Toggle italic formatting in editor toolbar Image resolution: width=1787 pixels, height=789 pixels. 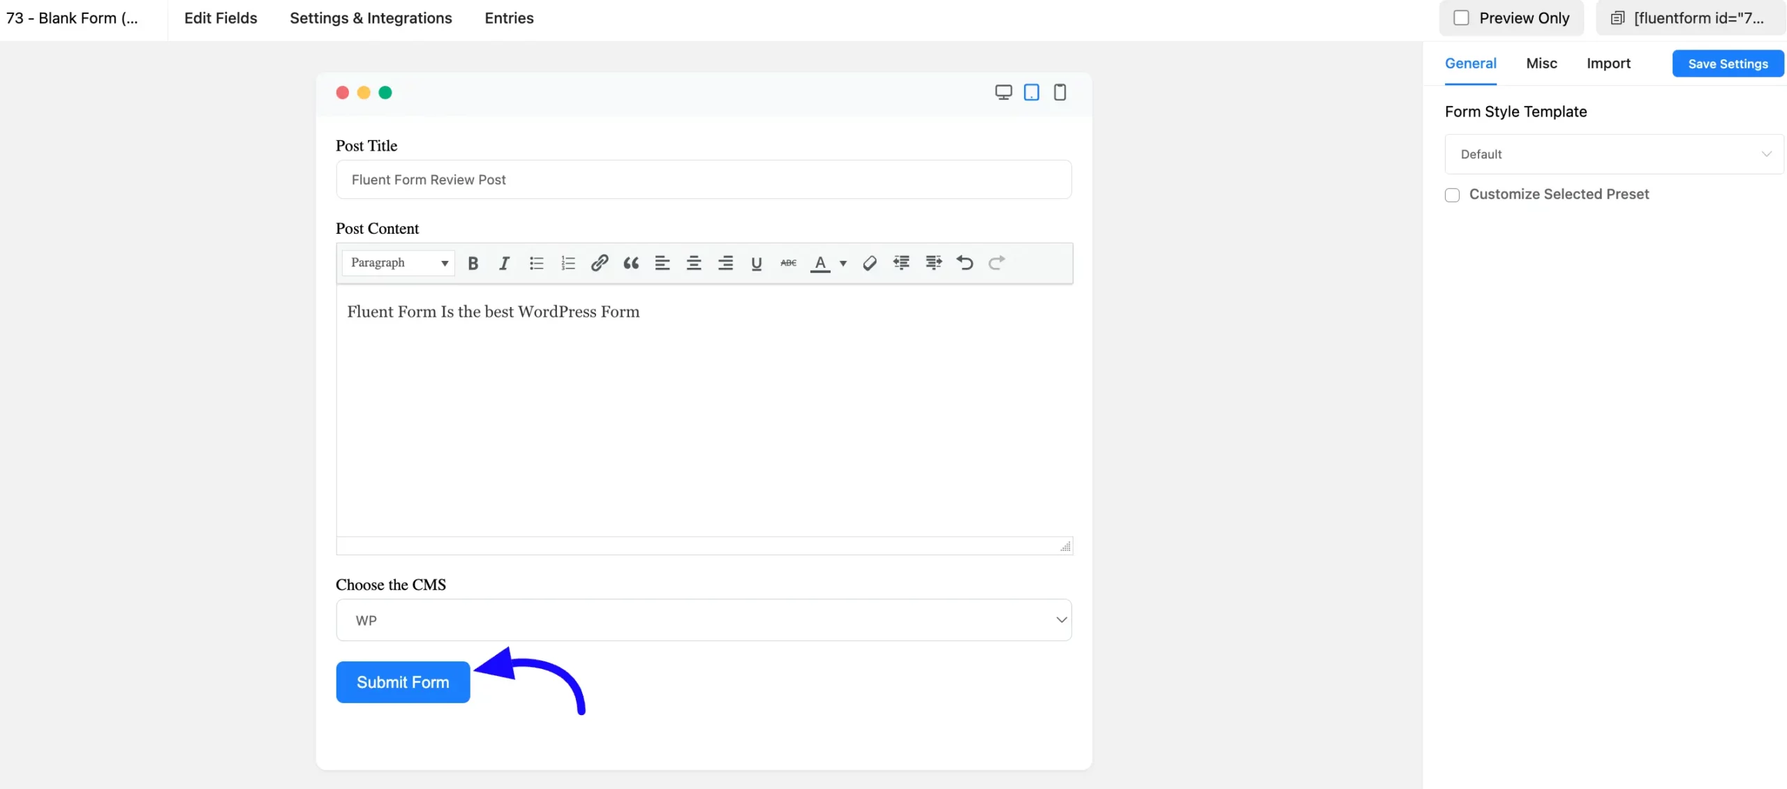504,263
